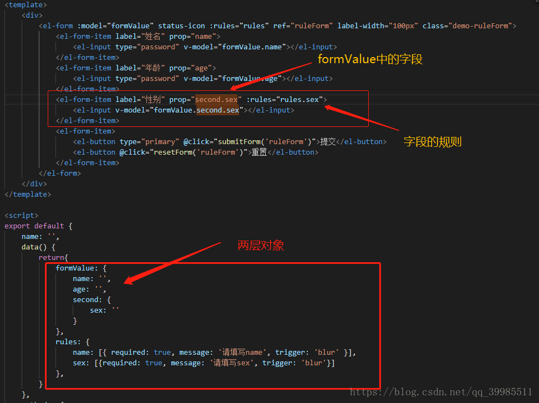Click the closing </div> tag

[x=34, y=184]
